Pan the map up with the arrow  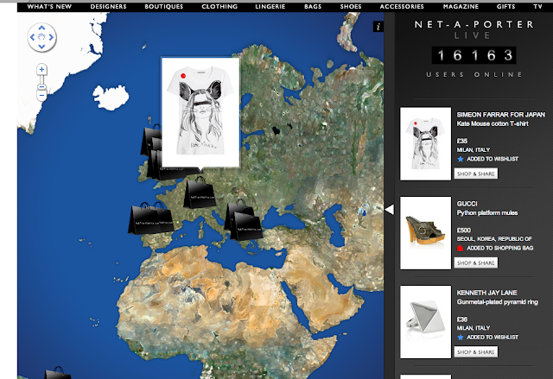point(41,28)
